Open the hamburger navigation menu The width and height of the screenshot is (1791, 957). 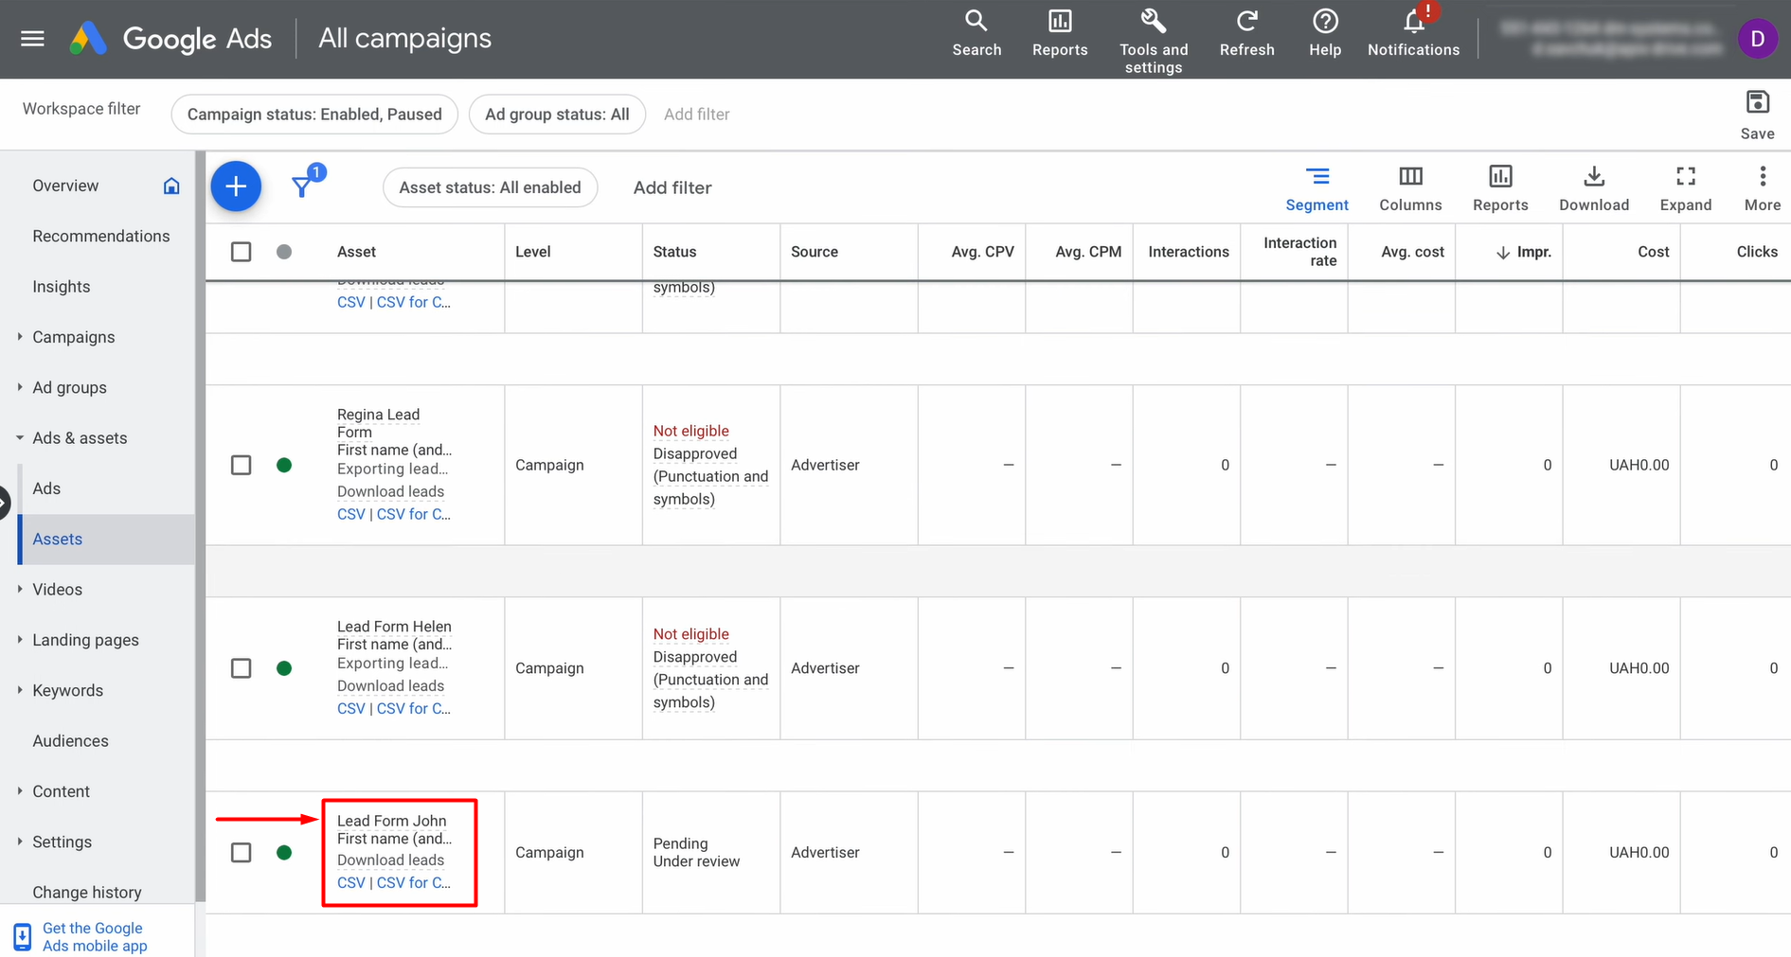pyautogui.click(x=31, y=38)
